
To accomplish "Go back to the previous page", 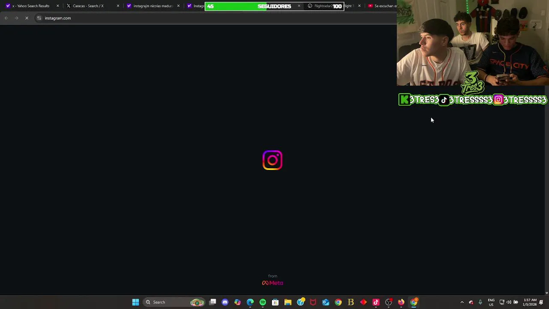I will point(6,18).
